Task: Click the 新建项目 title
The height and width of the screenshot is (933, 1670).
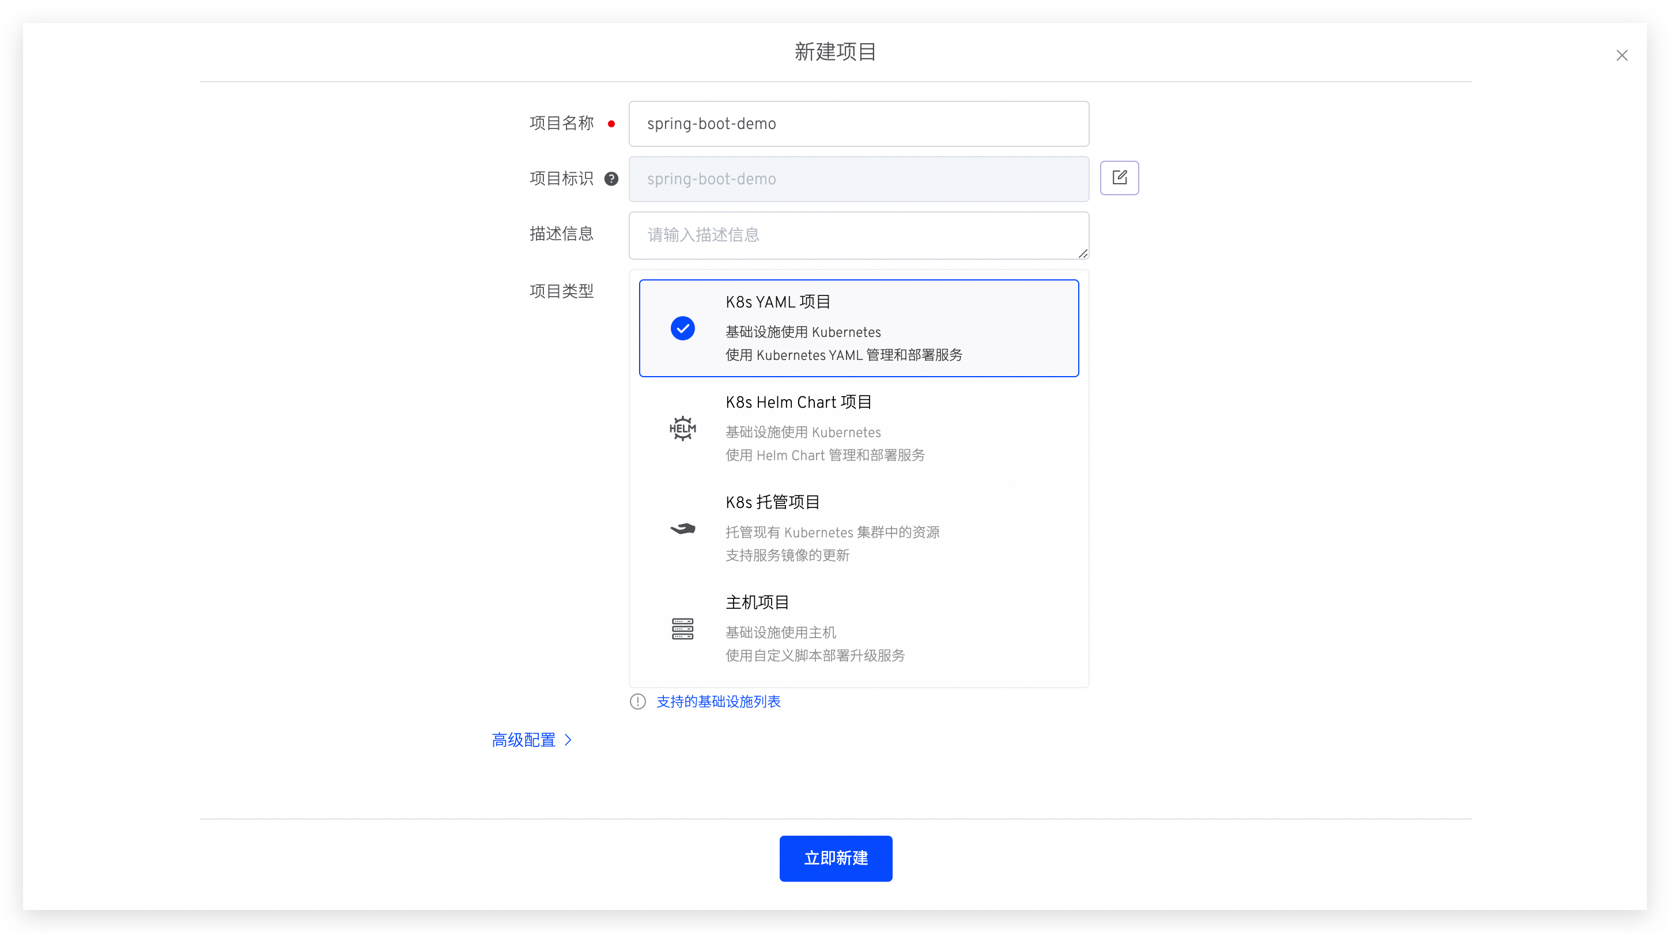Action: point(835,52)
